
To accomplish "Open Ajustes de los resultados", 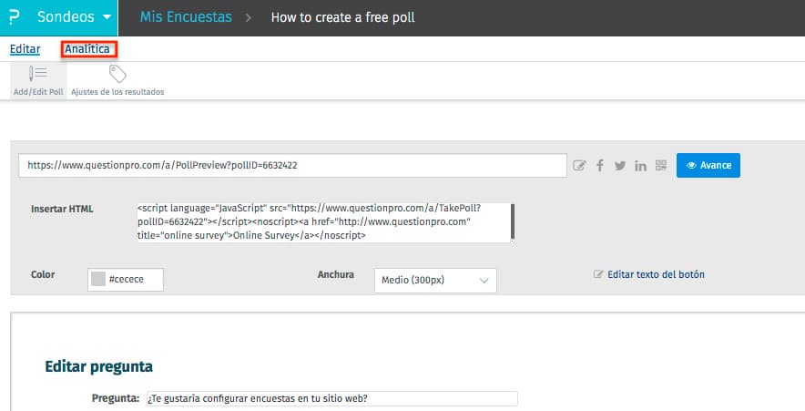I will (117, 81).
